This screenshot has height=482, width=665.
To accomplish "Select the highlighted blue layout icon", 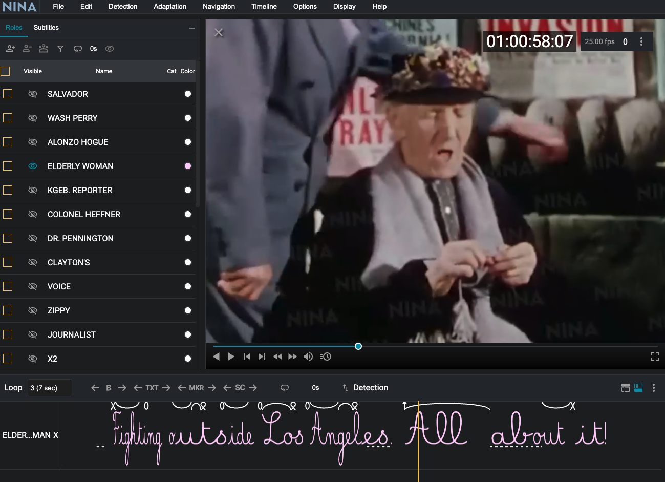I will click(x=638, y=388).
